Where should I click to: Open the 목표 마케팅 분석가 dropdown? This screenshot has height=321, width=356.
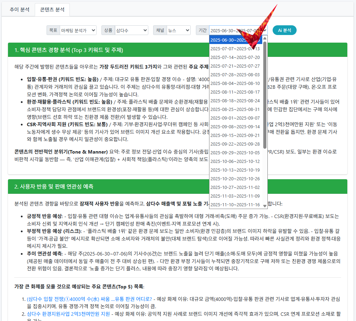(78, 31)
